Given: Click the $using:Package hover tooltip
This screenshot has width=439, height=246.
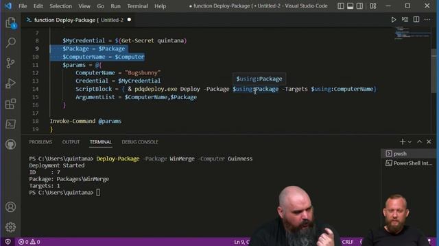Looking at the screenshot, I should click(259, 79).
